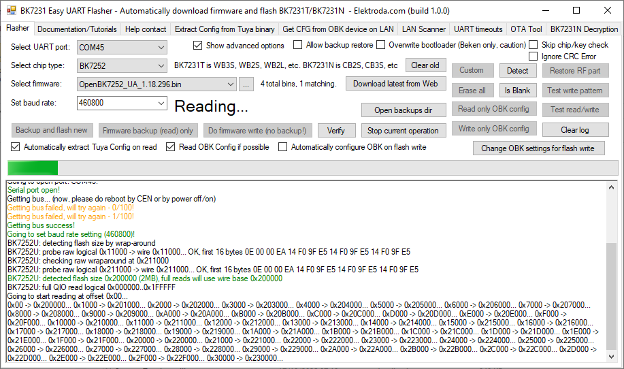Click the Read only OBK config button
Screen dimensions: 624x369
click(494, 109)
